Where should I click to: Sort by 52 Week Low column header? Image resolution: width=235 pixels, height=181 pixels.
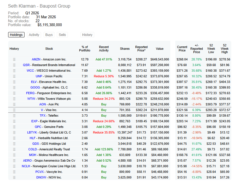pos(211,49)
